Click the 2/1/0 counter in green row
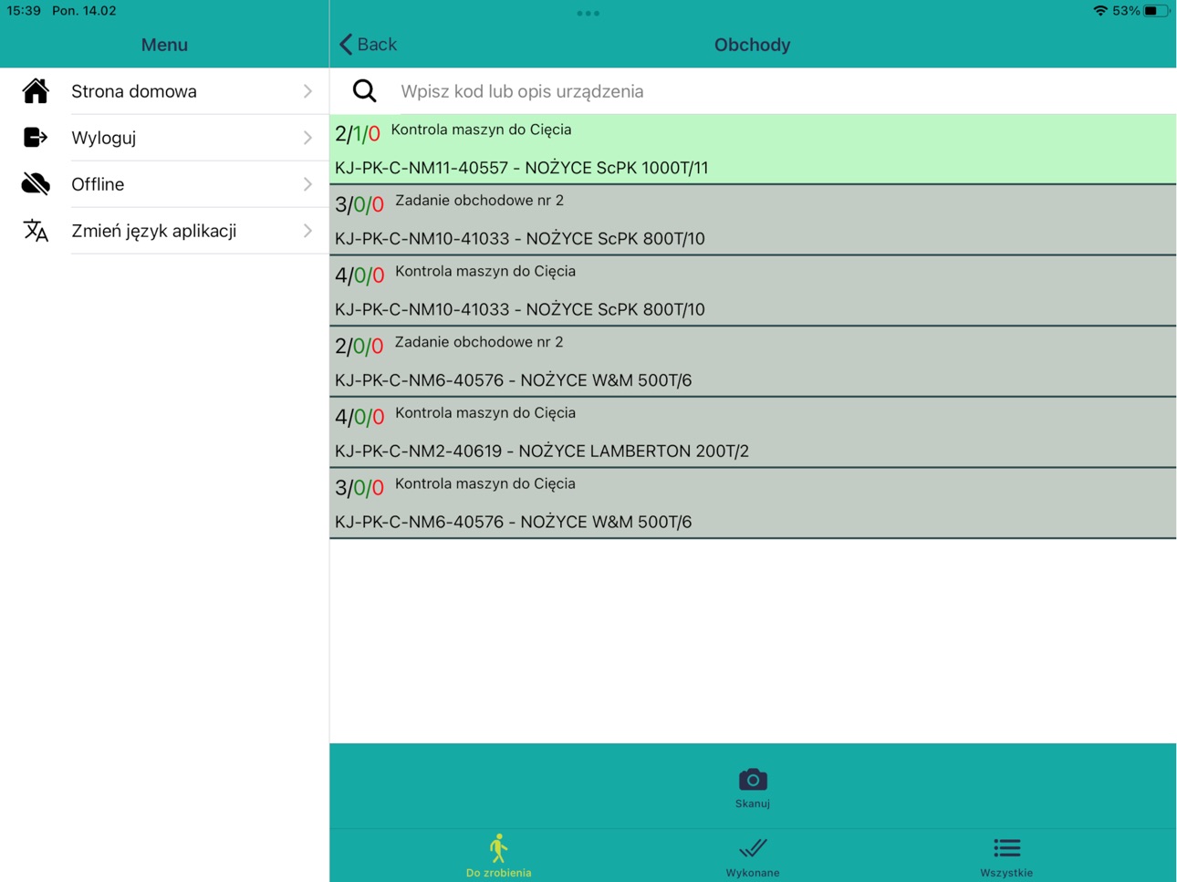1177x882 pixels. click(x=358, y=134)
